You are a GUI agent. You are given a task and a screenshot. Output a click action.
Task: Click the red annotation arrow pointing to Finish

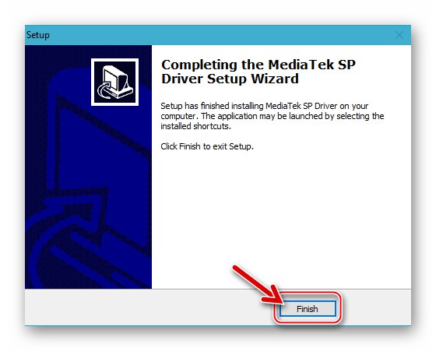[x=257, y=284]
